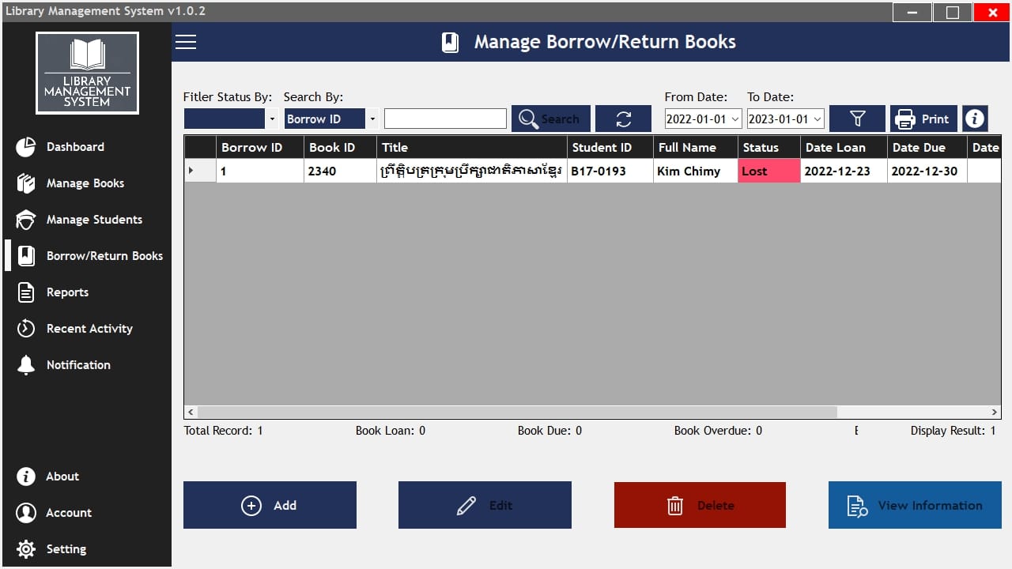Click the View Information button

[915, 505]
